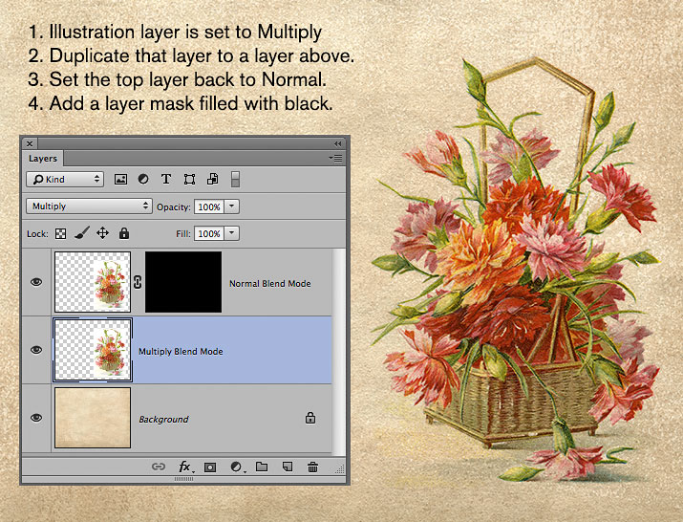Click the 'Multiply Blend Mode' layer name
The height and width of the screenshot is (522, 683).
click(x=181, y=352)
